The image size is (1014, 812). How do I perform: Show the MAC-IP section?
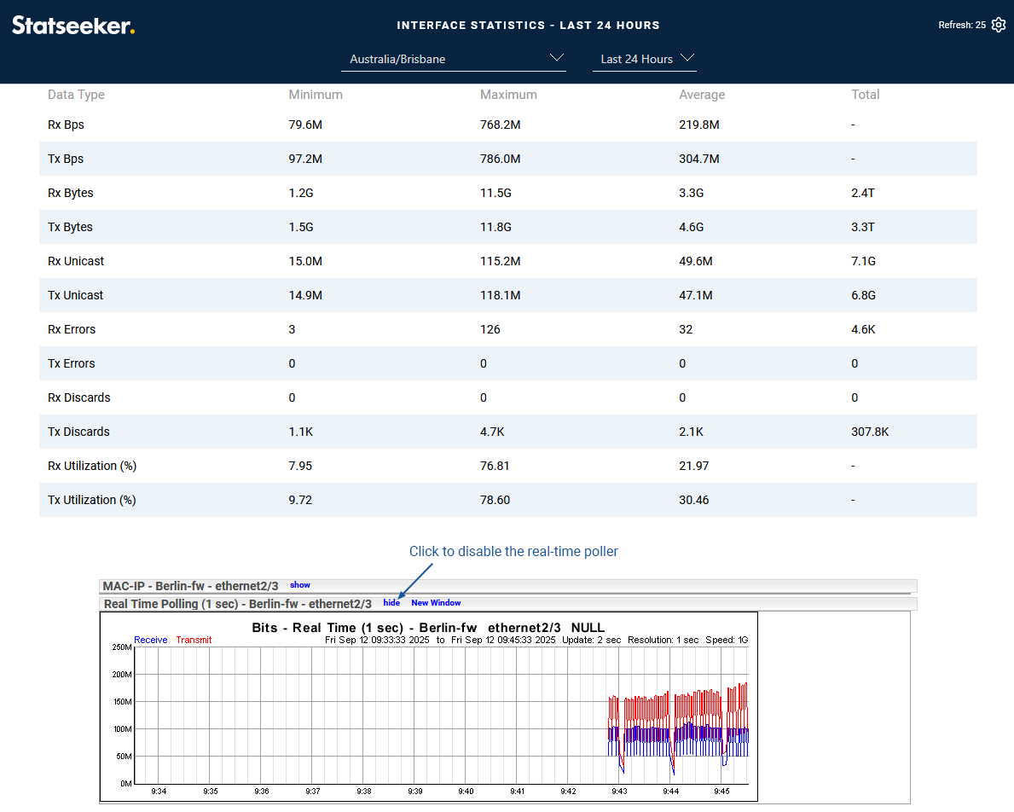[x=299, y=585]
